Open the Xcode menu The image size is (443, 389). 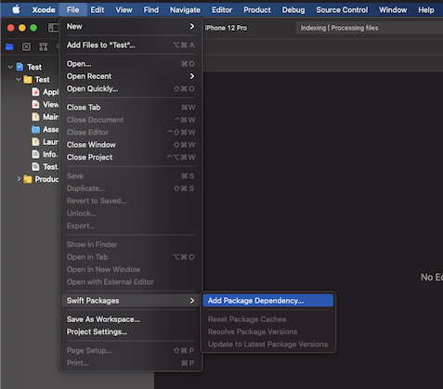tap(44, 10)
